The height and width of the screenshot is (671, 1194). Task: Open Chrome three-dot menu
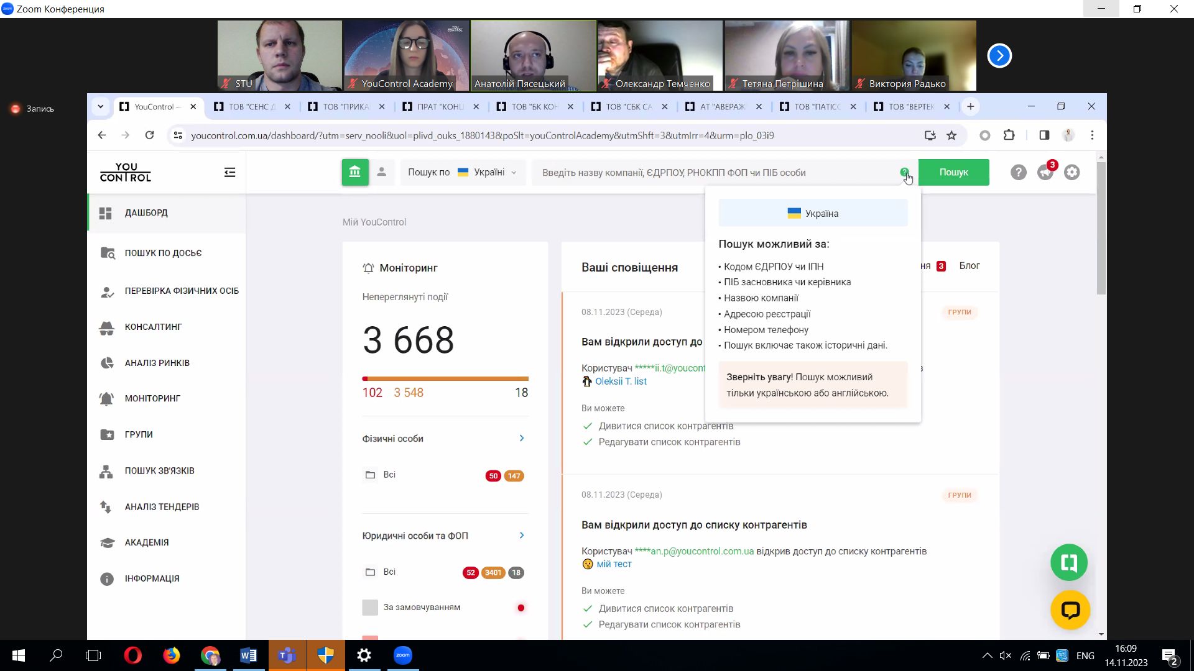click(1092, 135)
